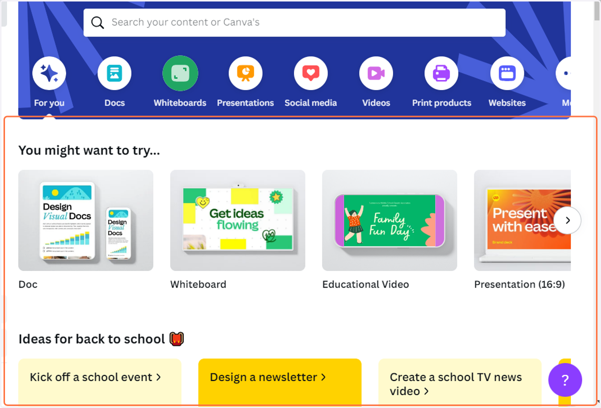Open the Print products printer icon

pos(441,73)
